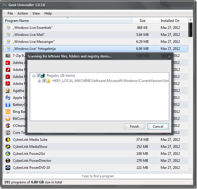This screenshot has width=197, height=189.
Task: Click the Cancel button
Action: pyautogui.click(x=158, y=126)
